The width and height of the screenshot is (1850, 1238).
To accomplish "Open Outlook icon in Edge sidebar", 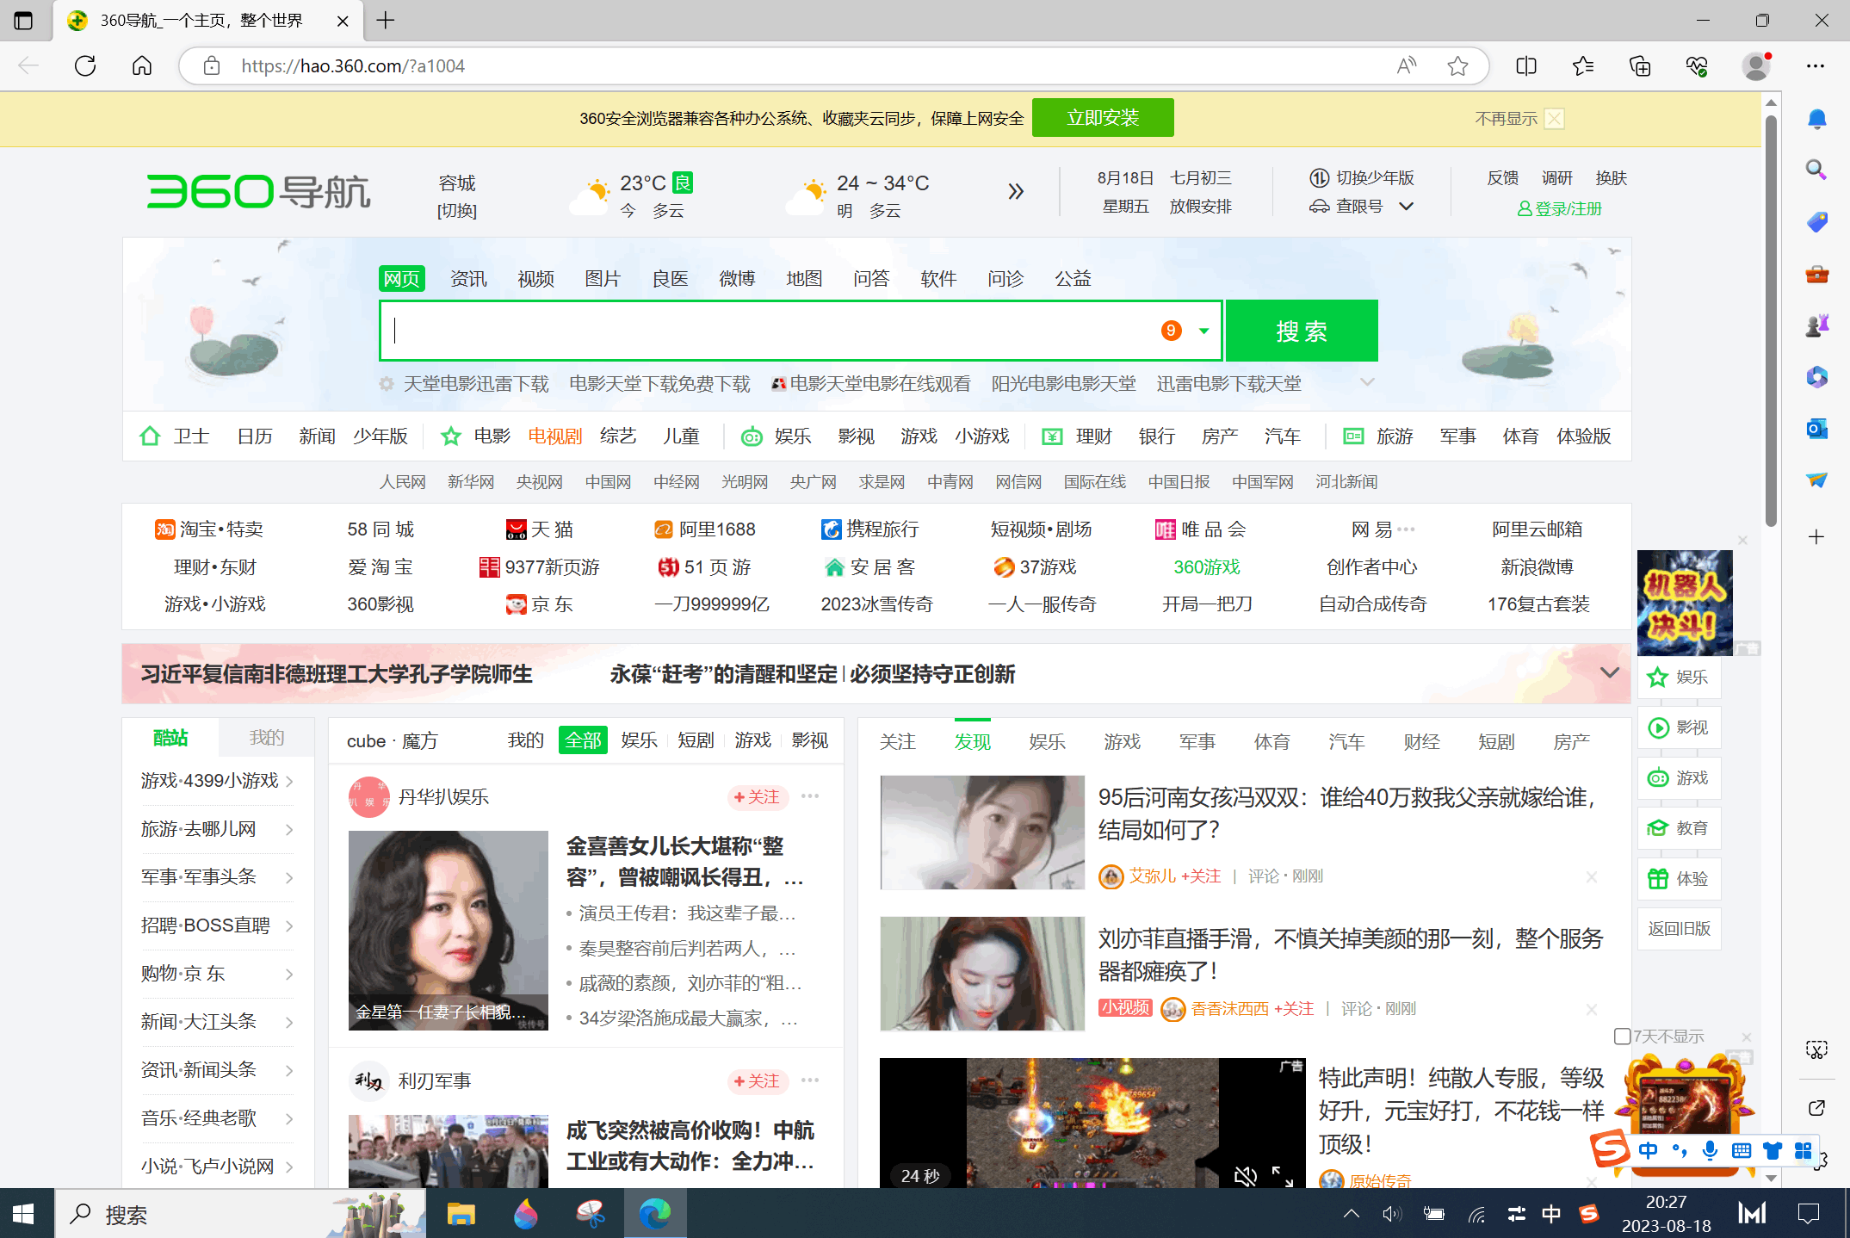I will pyautogui.click(x=1816, y=428).
